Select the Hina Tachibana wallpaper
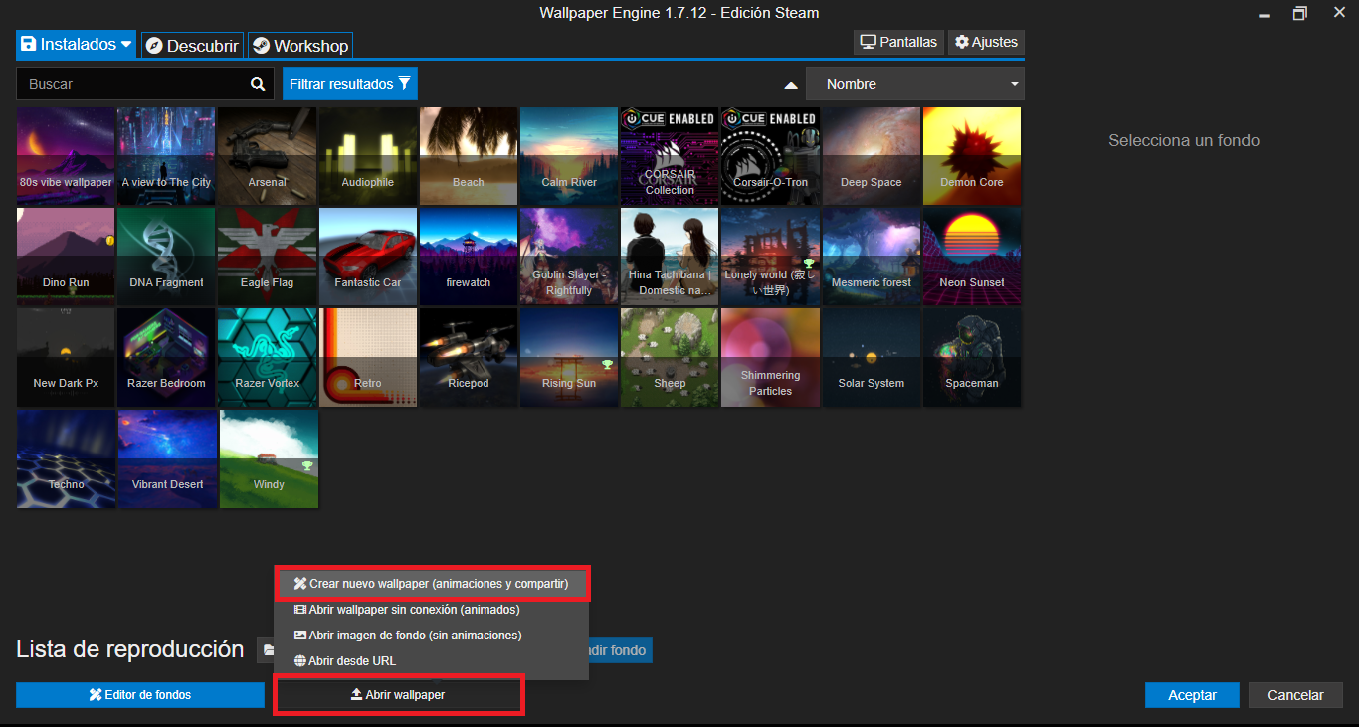Image resolution: width=1359 pixels, height=727 pixels. (x=671, y=258)
